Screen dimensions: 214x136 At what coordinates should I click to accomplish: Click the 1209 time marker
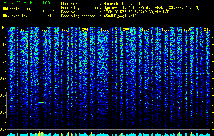(x=186, y=29)
